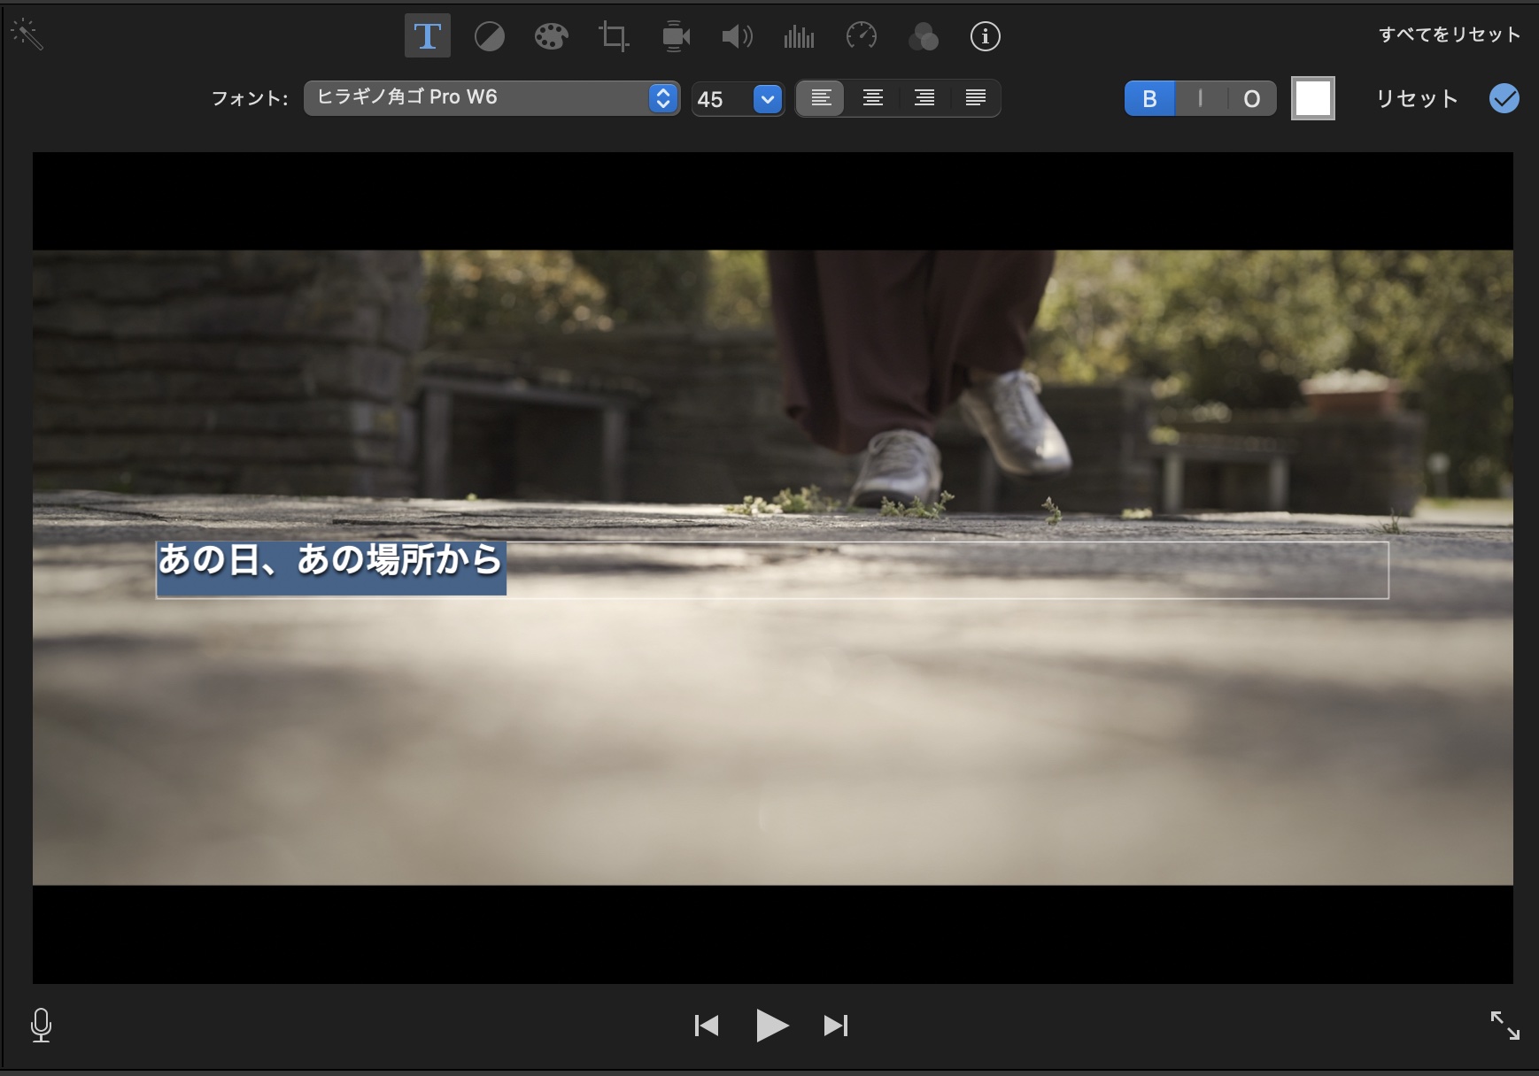Toggle italic text style I
1539x1076 pixels.
(x=1200, y=98)
